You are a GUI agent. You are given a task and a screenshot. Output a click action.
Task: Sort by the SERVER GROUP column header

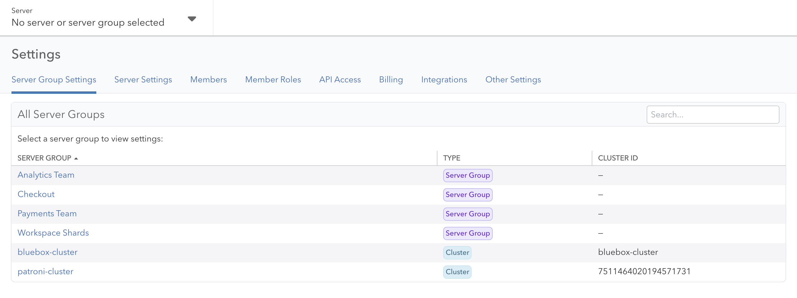[x=44, y=158]
